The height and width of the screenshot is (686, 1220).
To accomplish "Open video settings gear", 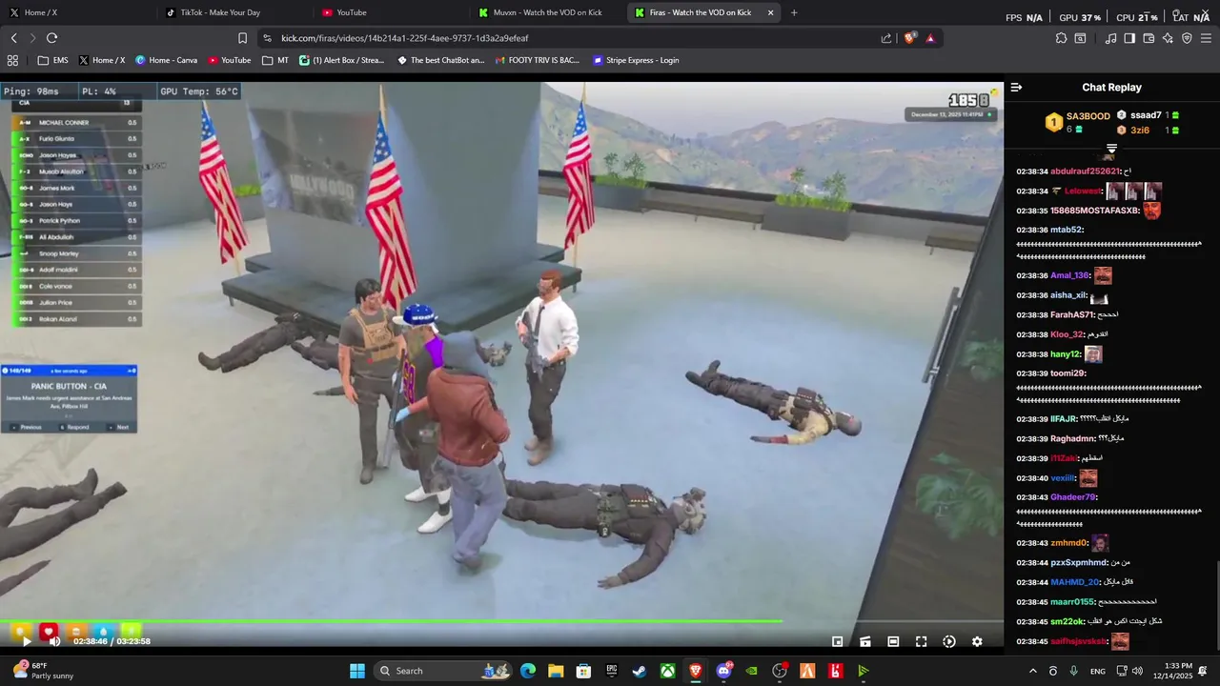I will tap(977, 641).
